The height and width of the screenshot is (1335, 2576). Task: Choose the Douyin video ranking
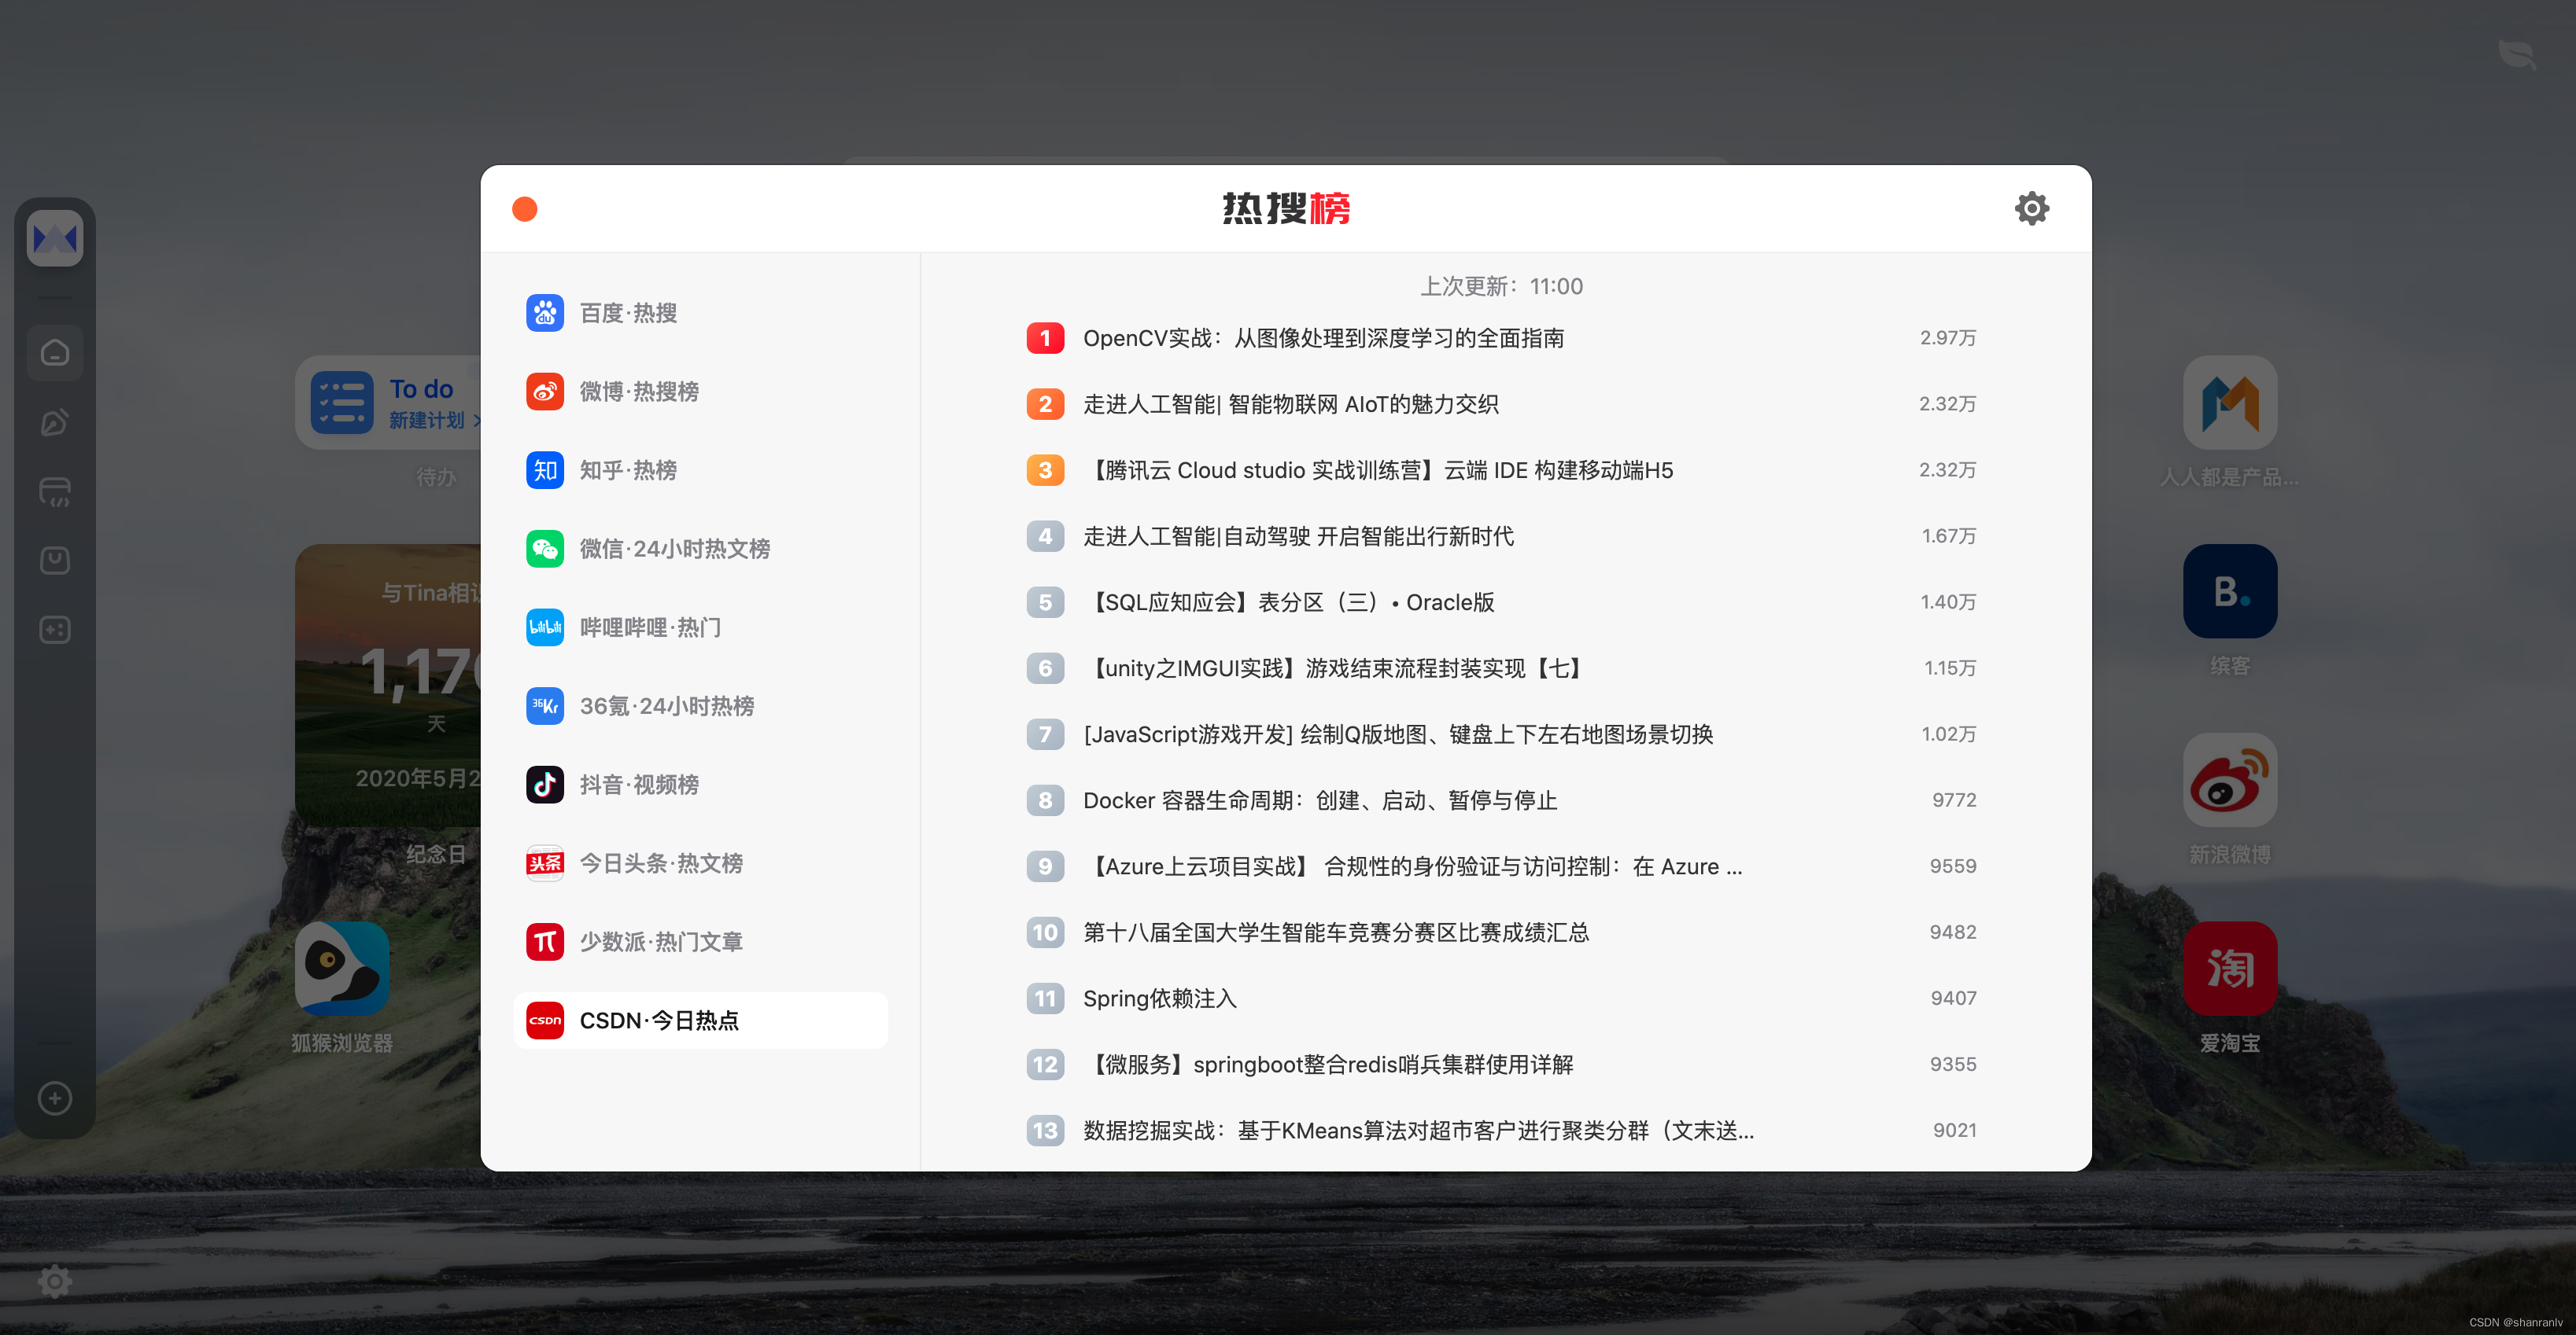(638, 785)
